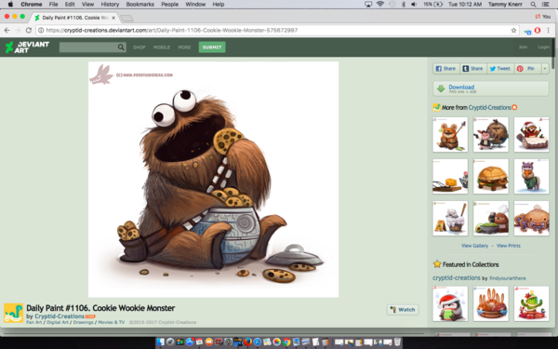The width and height of the screenshot is (558, 349).
Task: Open the History menu
Action: 110,5
